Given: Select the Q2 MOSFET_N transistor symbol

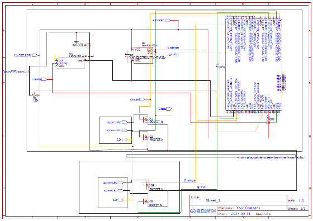Looking at the screenshot, I should [x=146, y=137].
